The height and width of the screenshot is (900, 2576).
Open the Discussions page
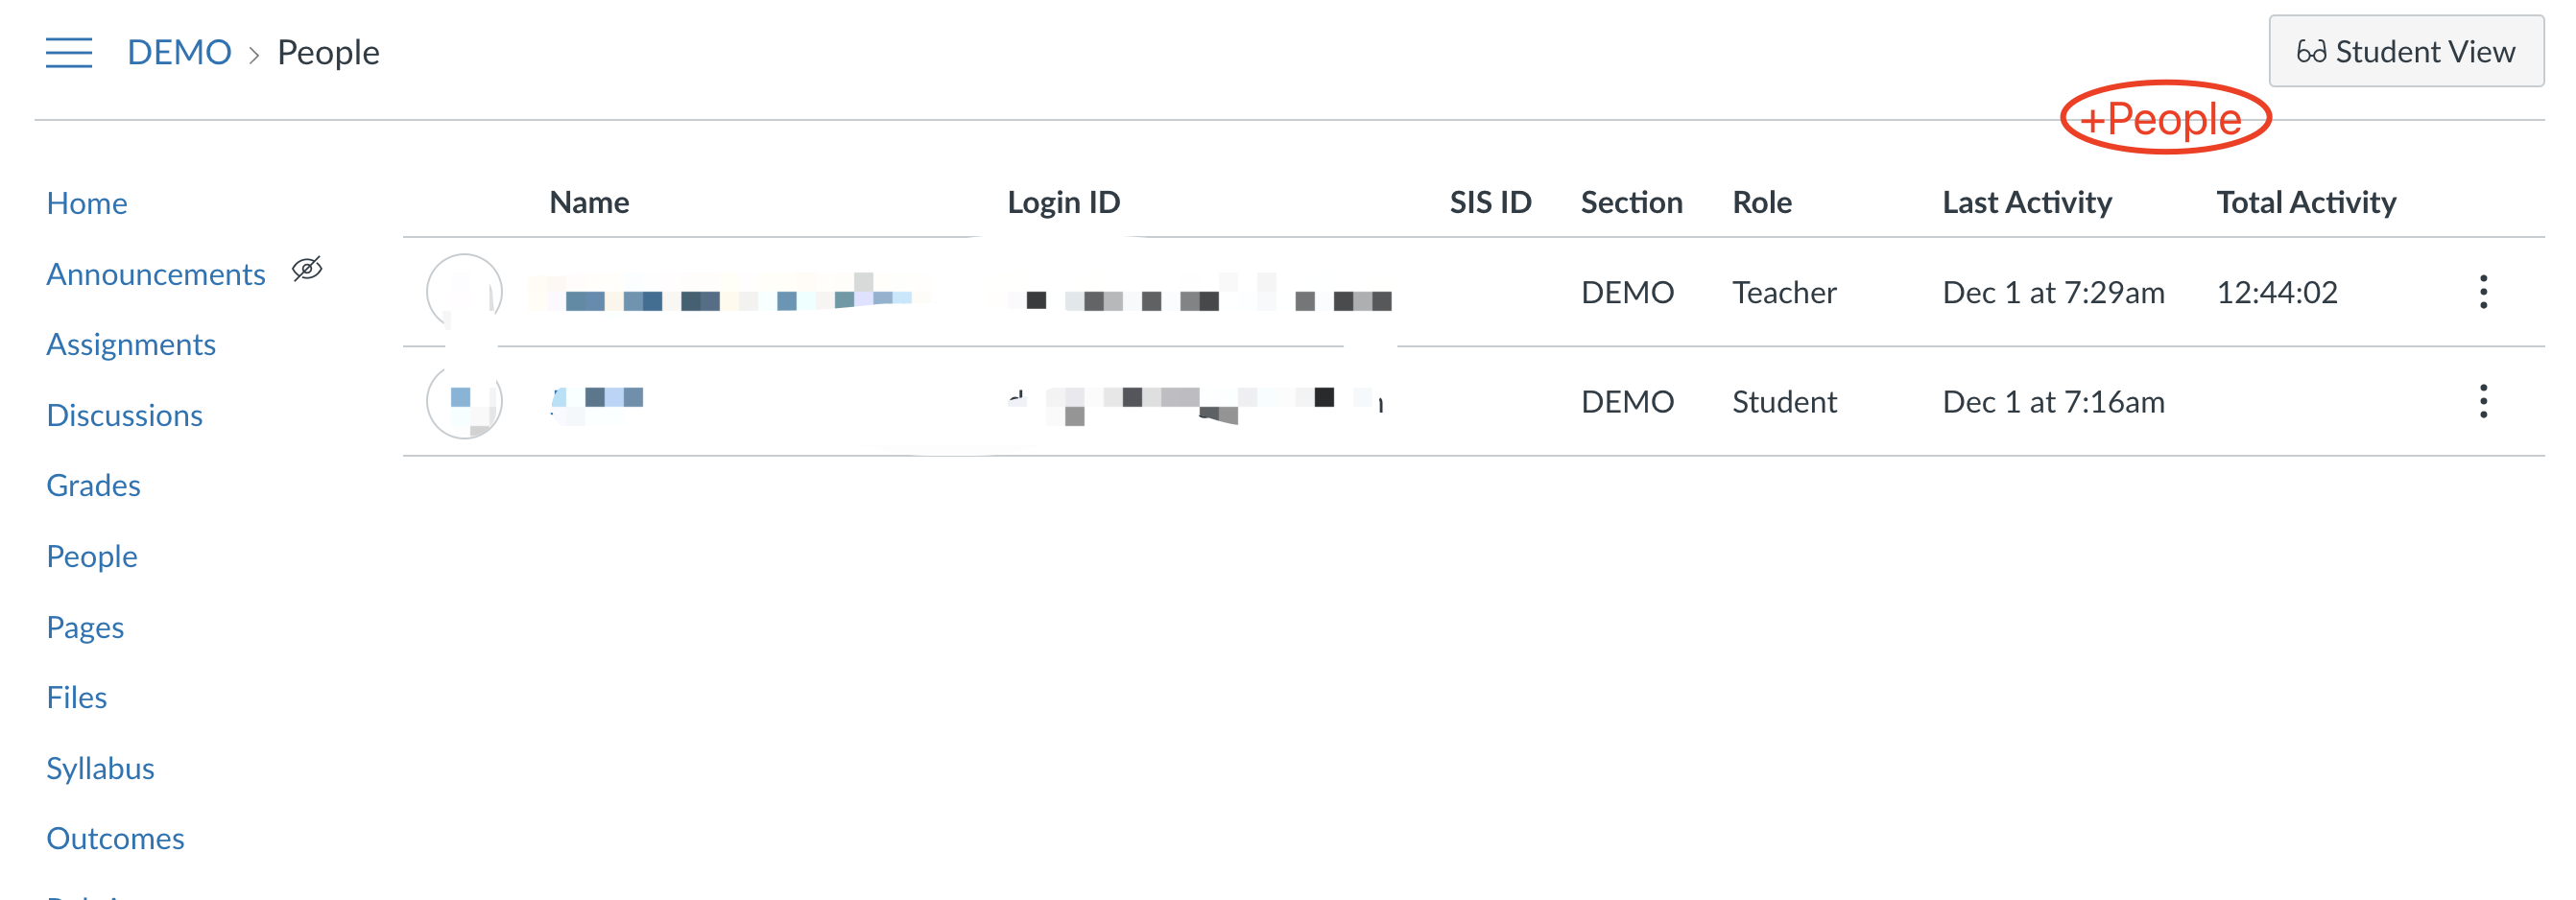[124, 414]
